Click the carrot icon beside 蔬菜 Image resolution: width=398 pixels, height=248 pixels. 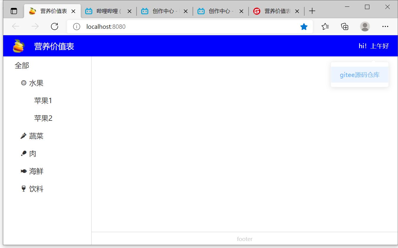(24, 136)
